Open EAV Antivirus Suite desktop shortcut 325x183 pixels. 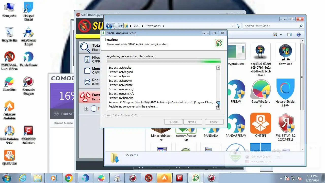[x=9, y=135]
